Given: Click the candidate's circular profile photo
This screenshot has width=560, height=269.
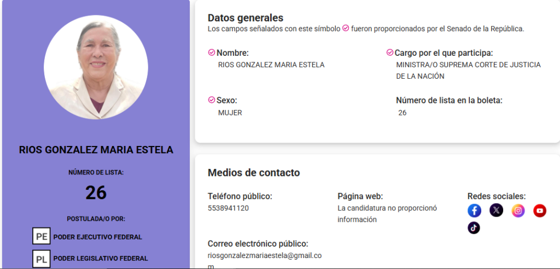Looking at the screenshot, I should tap(96, 67).
